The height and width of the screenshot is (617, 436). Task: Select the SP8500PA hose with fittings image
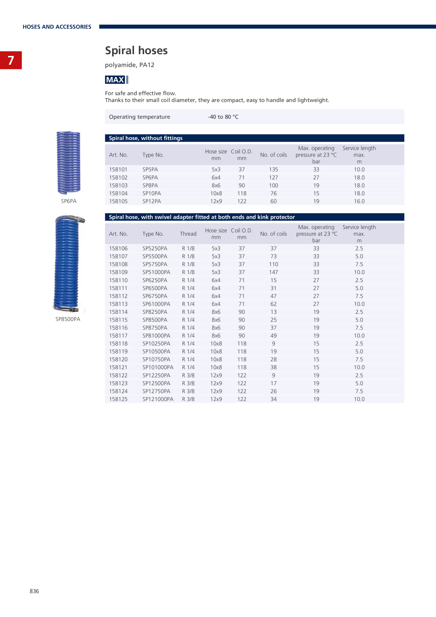[69, 264]
